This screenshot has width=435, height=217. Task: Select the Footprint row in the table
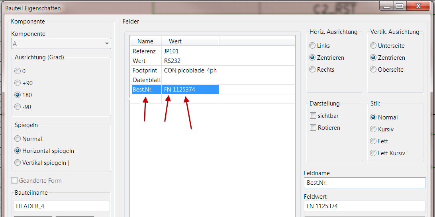212,70
